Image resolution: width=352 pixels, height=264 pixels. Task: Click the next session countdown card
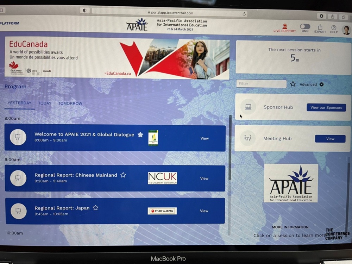pos(294,57)
